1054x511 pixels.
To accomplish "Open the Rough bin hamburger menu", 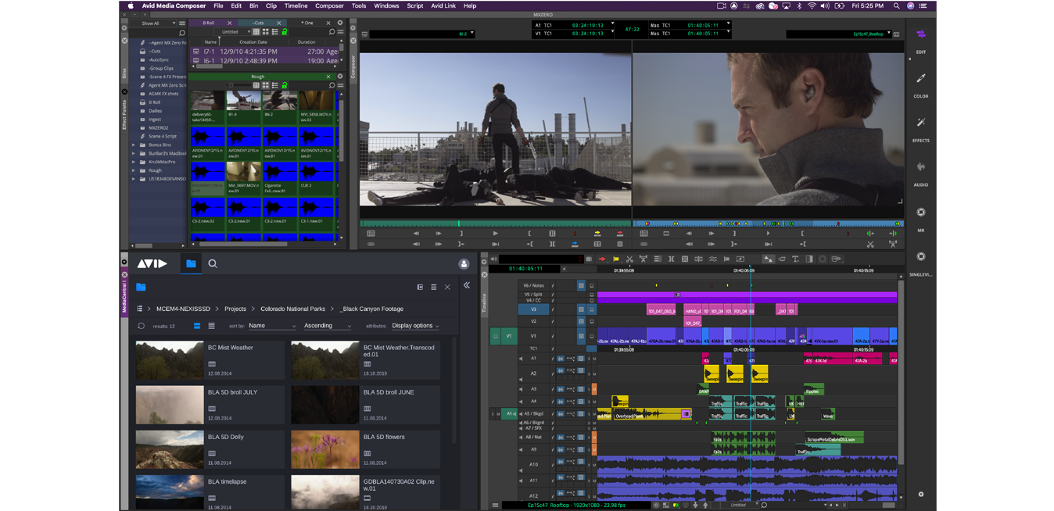I will click(x=340, y=85).
